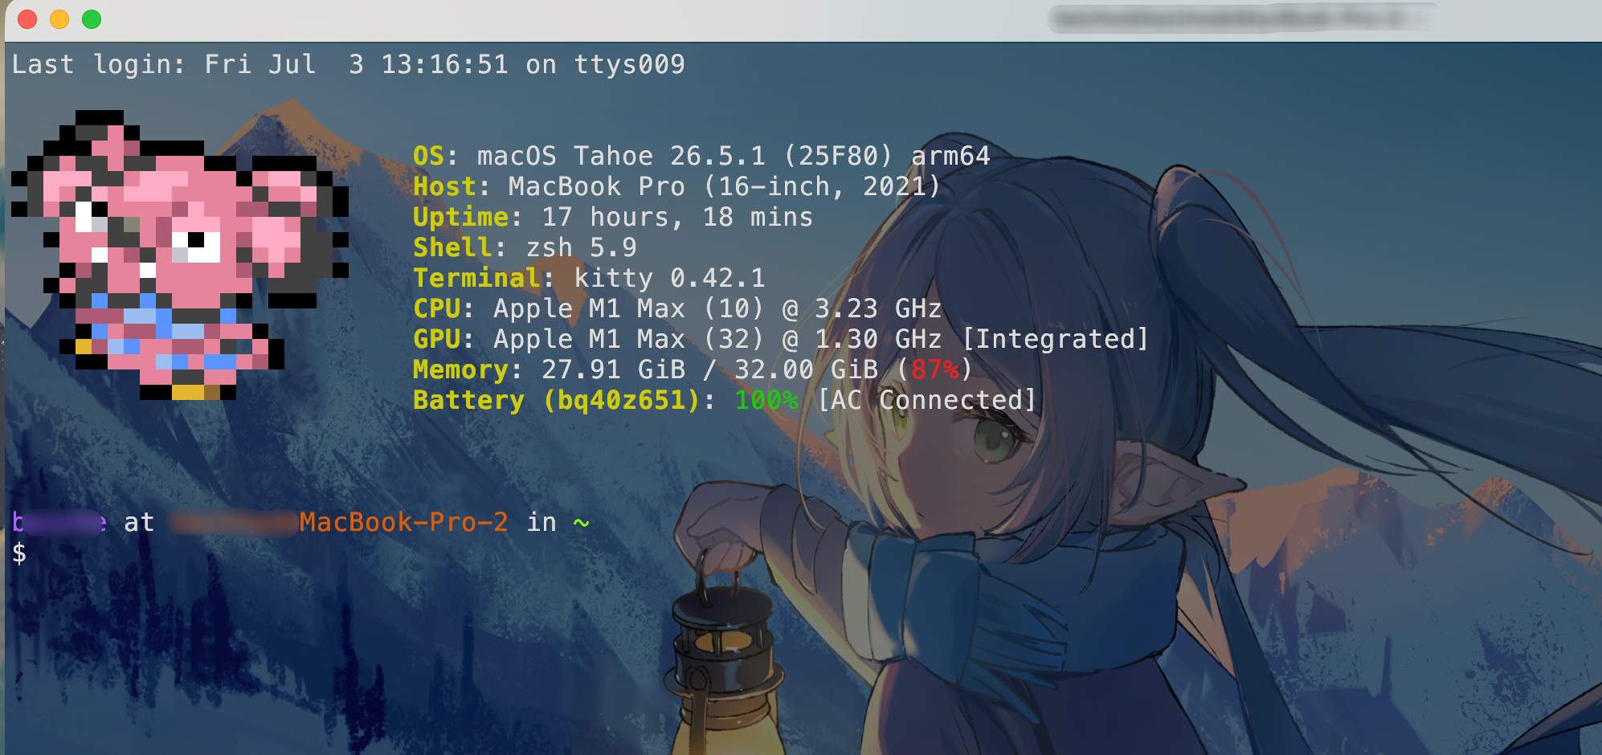1602x755 pixels.
Task: Click the CPU line Apple M1 Max (10)
Action: [677, 308]
